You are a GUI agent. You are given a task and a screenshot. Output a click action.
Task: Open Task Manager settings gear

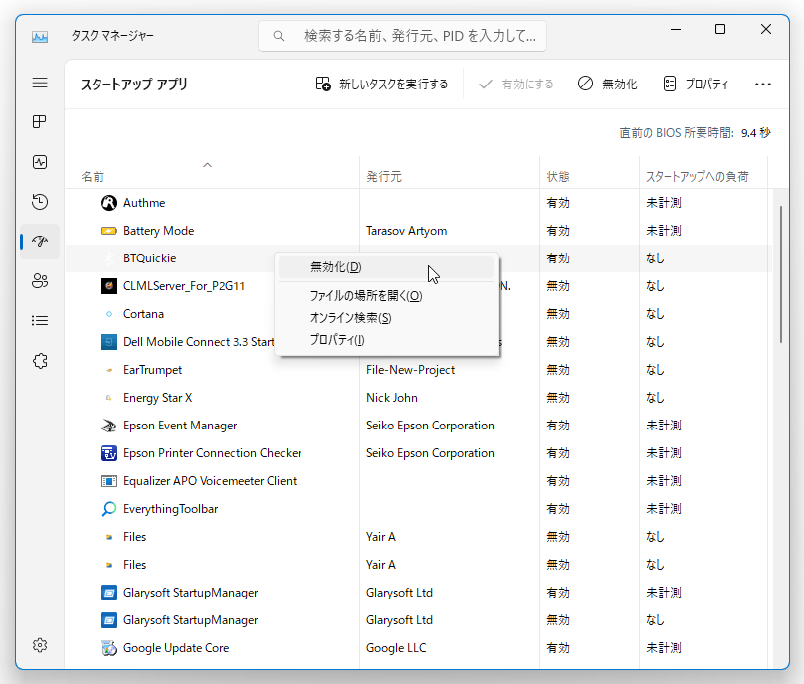[40, 645]
